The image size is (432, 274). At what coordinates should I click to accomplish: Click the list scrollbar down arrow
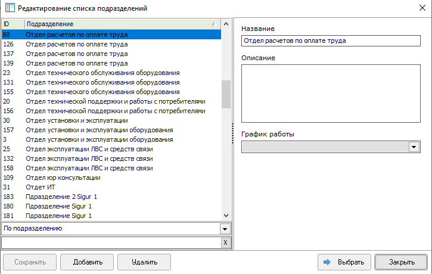click(226, 216)
